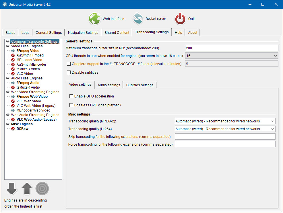This screenshot has width=283, height=213.
Task: Toggle the Disable subtitles checkbox
Action: coord(69,73)
